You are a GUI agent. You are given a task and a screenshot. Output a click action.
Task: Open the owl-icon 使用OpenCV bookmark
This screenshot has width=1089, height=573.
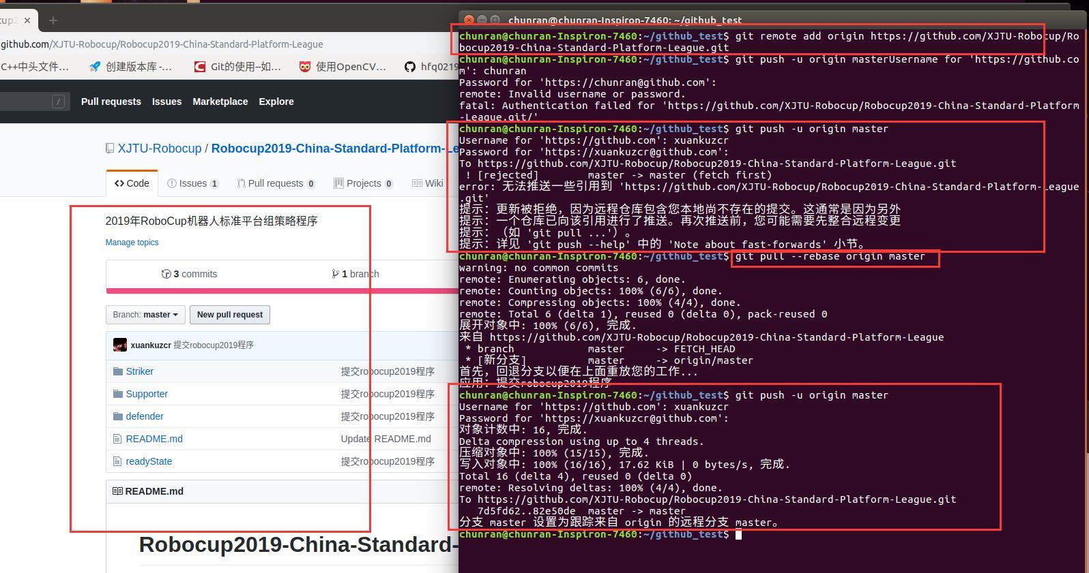(343, 66)
